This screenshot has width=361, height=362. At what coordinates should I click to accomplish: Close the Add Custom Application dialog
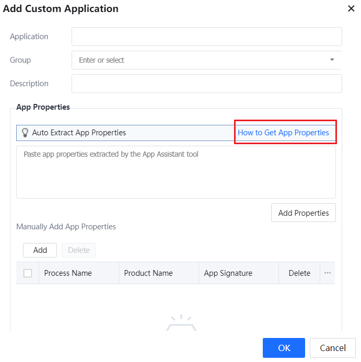coord(351,8)
